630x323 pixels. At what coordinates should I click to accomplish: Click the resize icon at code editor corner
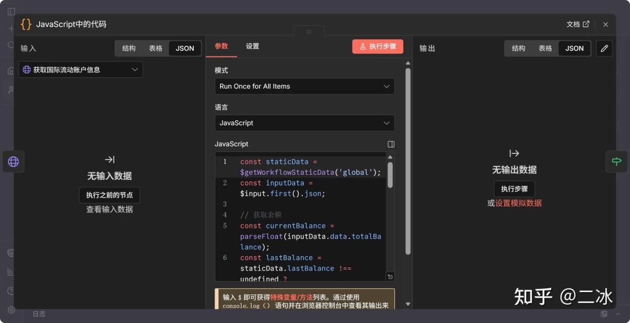[390, 277]
